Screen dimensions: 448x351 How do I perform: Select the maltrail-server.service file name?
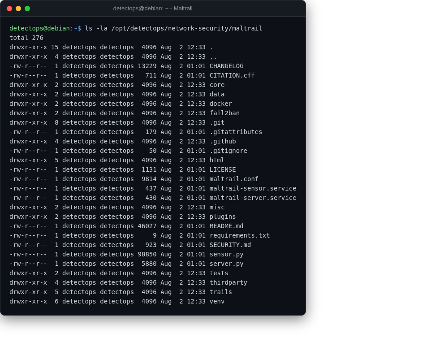[x=253, y=198]
